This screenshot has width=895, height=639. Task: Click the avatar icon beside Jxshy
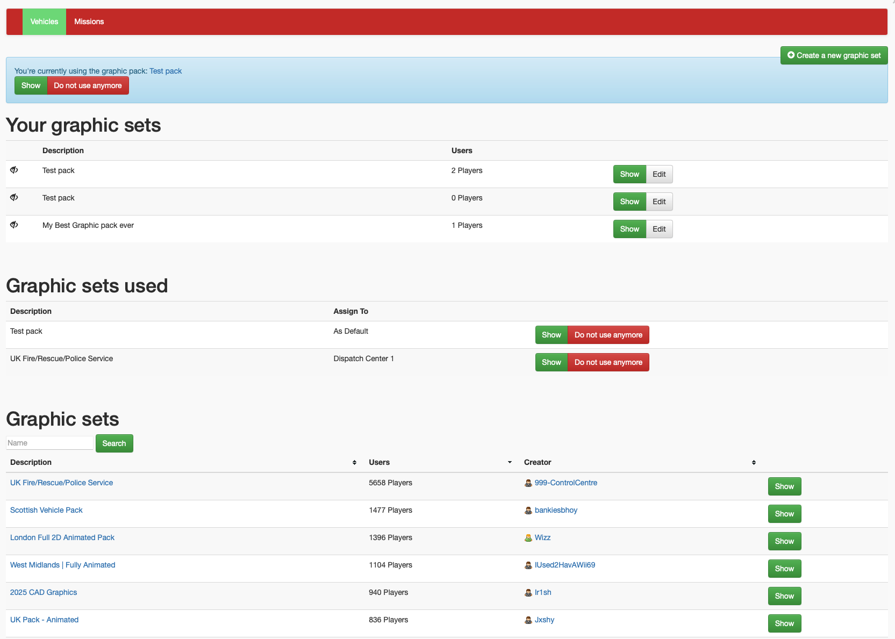[528, 620]
